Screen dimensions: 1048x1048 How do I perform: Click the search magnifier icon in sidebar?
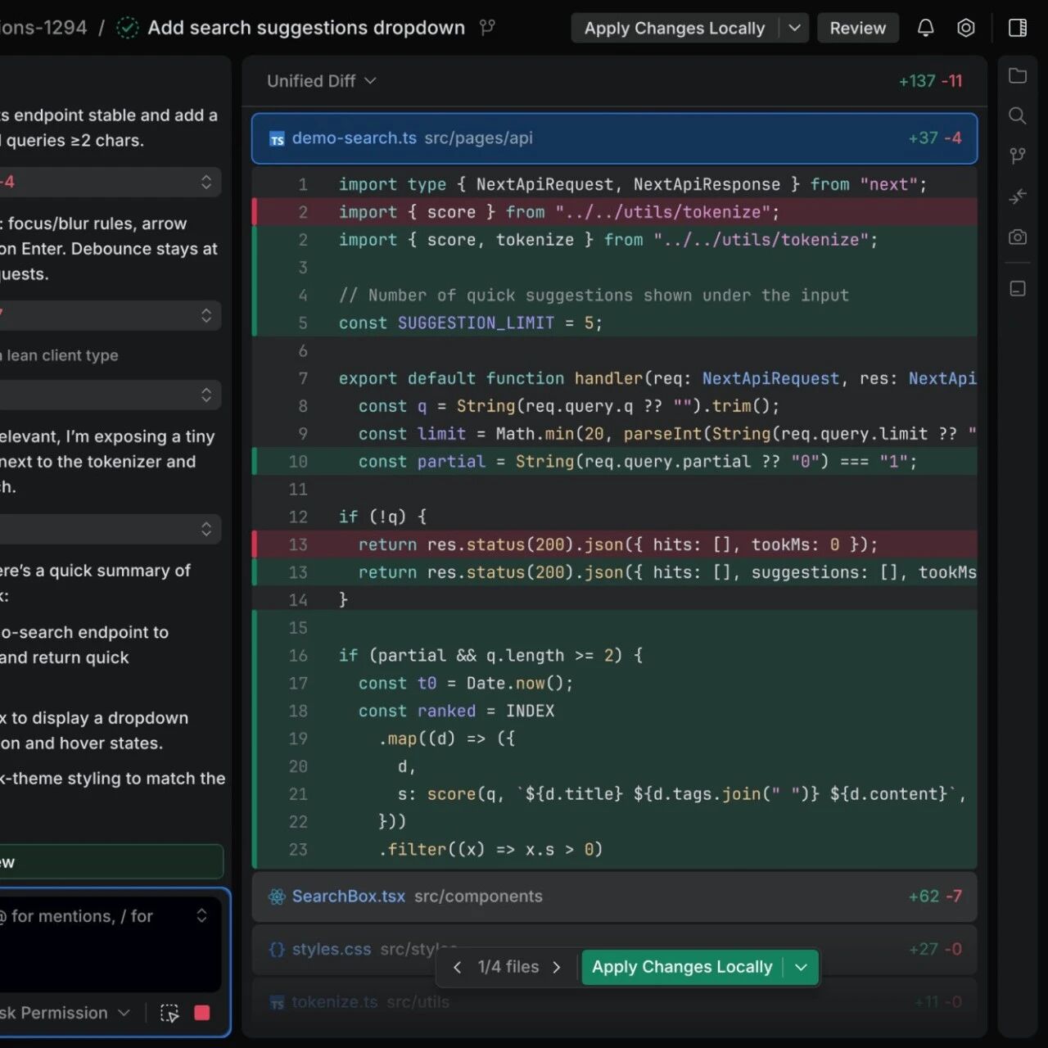(1018, 115)
